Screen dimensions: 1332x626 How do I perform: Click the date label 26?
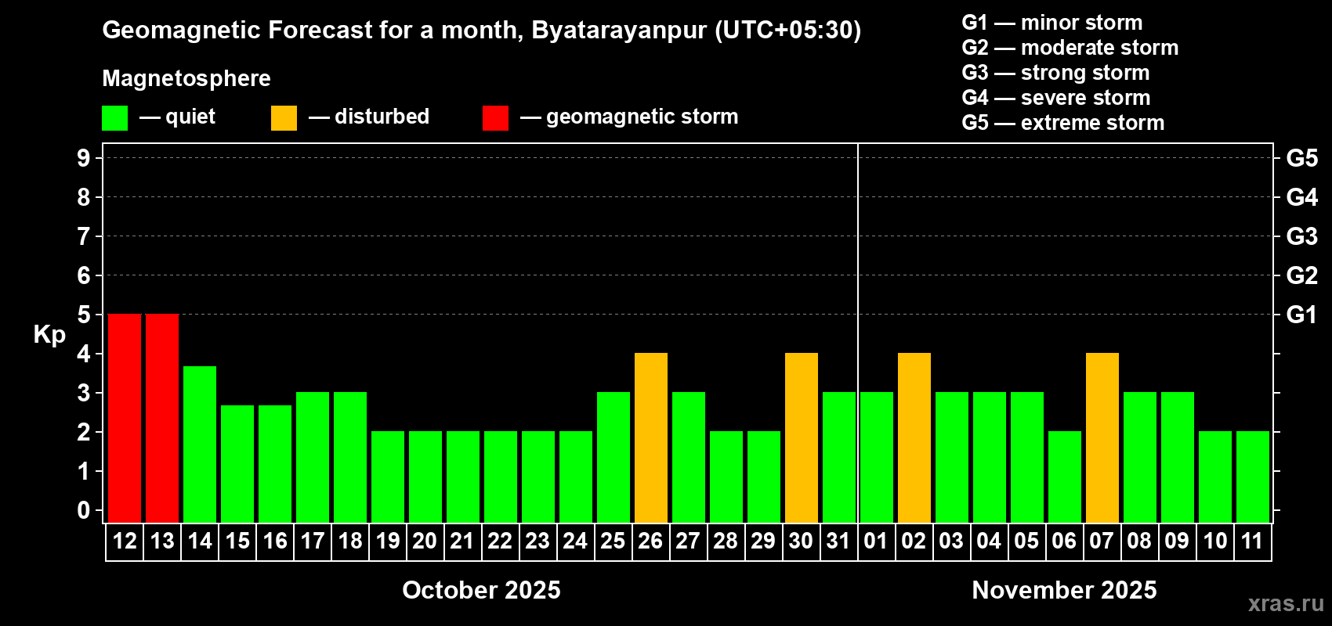pos(650,541)
